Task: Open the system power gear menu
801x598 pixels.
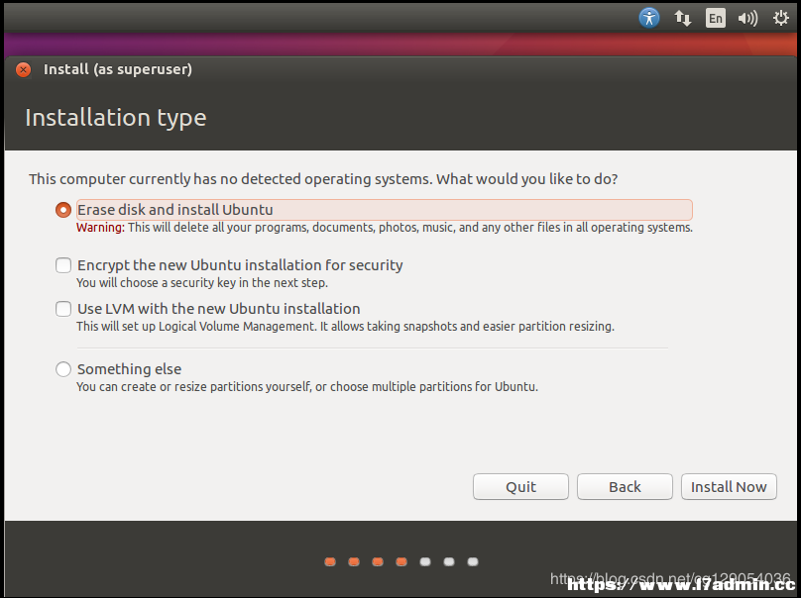Action: [780, 19]
